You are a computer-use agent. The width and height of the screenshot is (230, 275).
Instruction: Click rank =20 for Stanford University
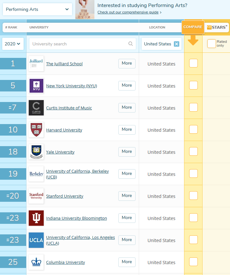(13, 196)
